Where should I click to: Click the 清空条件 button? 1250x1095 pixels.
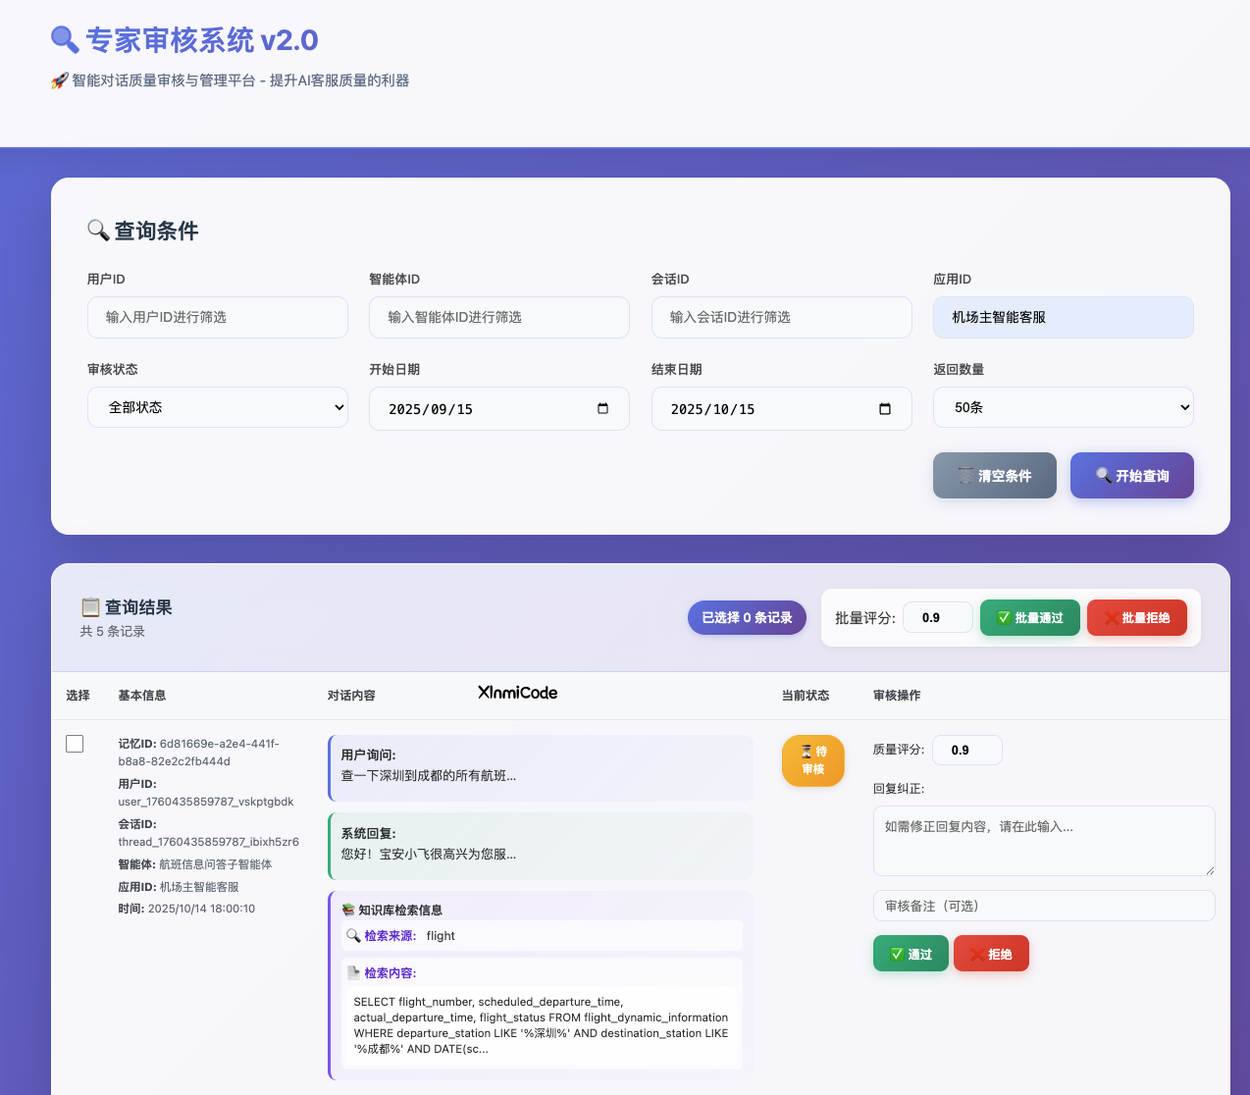coord(994,475)
